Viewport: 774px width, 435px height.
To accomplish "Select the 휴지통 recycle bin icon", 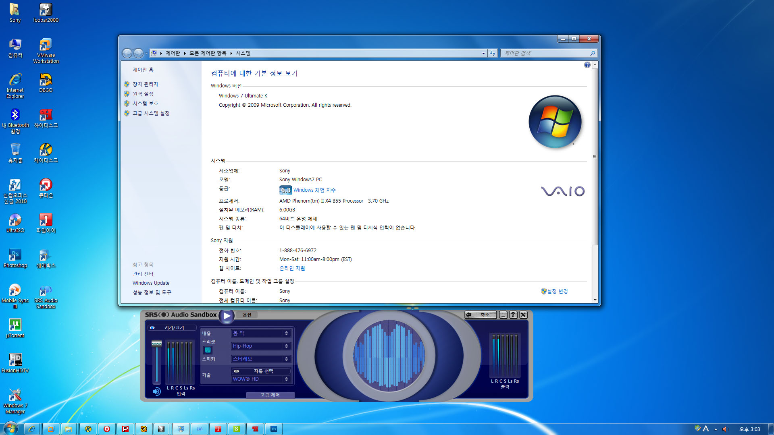I will 15,153.
